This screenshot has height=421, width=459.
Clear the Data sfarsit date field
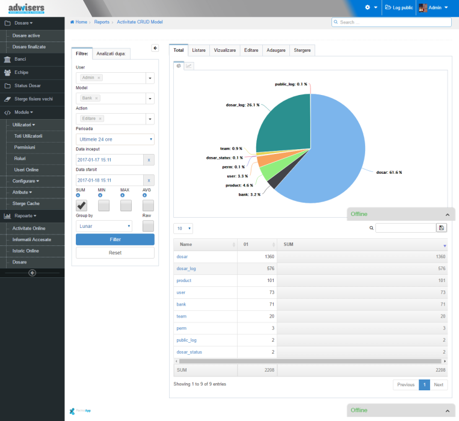click(149, 180)
